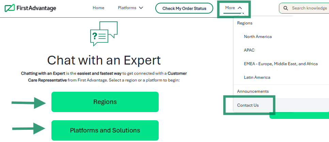This screenshot has width=329, height=142.
Task: Click the First Advantage logo
Action: point(30,8)
